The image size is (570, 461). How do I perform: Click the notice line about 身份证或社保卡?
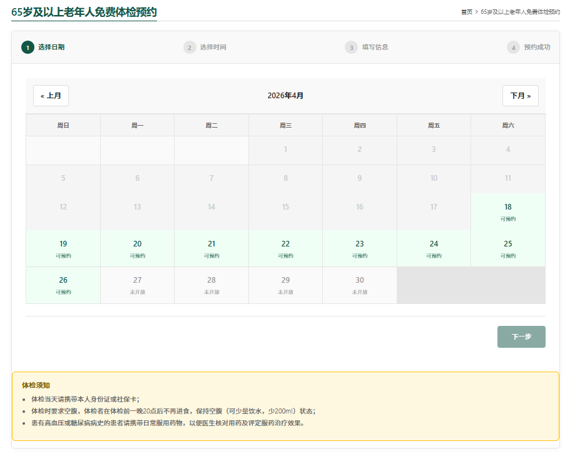pos(86,399)
